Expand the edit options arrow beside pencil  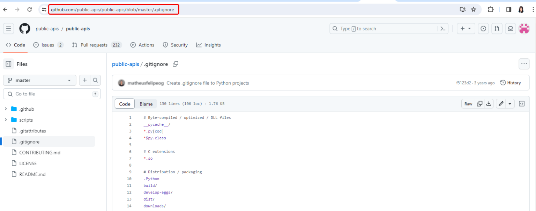509,104
